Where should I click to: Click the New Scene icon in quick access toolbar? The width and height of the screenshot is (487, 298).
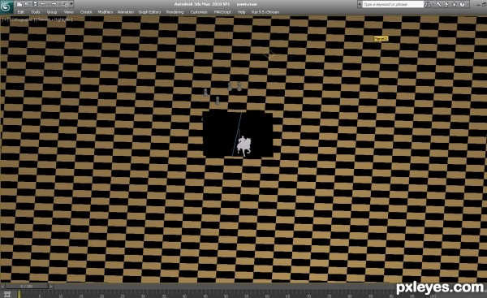coord(19,4)
